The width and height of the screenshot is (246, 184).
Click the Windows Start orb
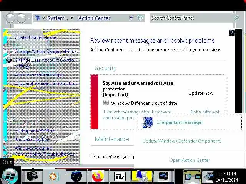[10, 176]
